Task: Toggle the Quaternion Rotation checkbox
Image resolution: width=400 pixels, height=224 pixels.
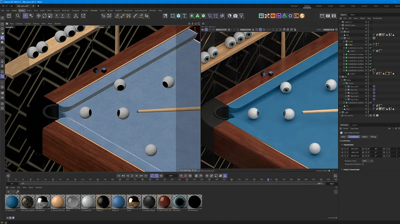Action: (363, 164)
